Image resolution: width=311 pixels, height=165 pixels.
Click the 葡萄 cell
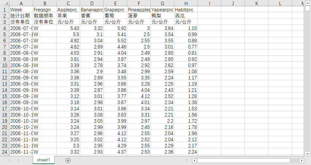point(115,16)
